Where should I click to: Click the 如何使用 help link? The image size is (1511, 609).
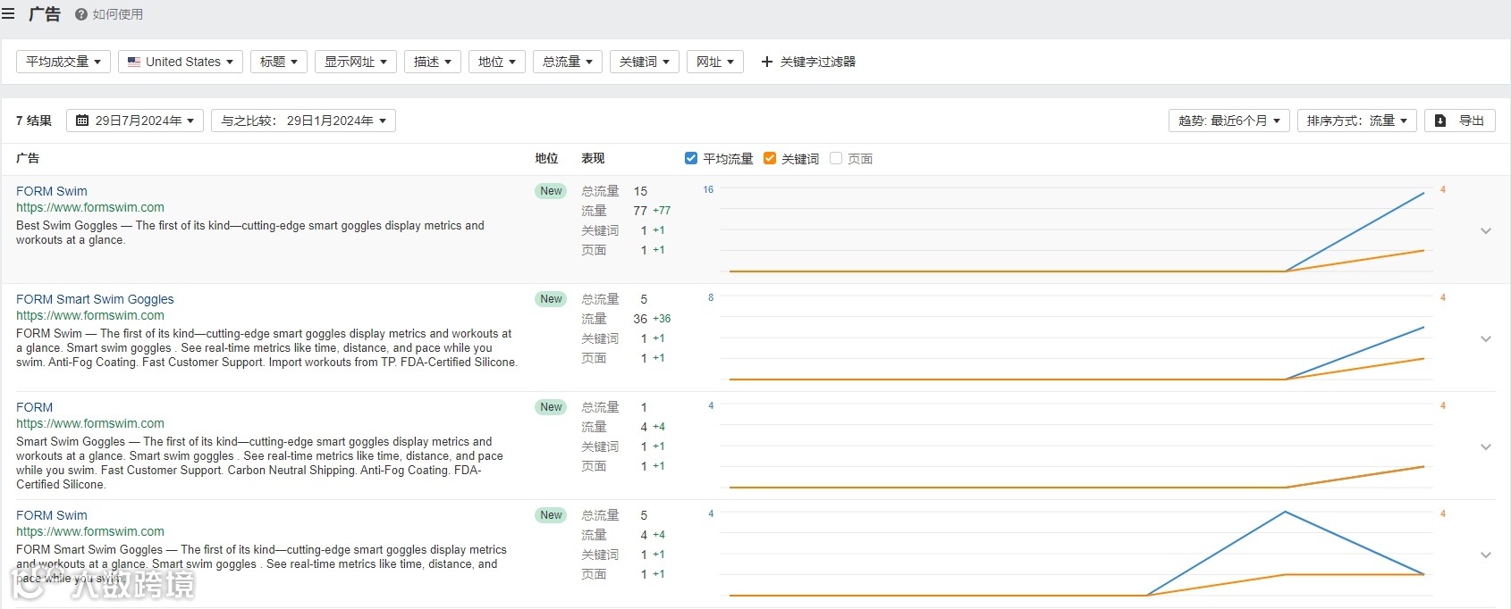point(109,14)
